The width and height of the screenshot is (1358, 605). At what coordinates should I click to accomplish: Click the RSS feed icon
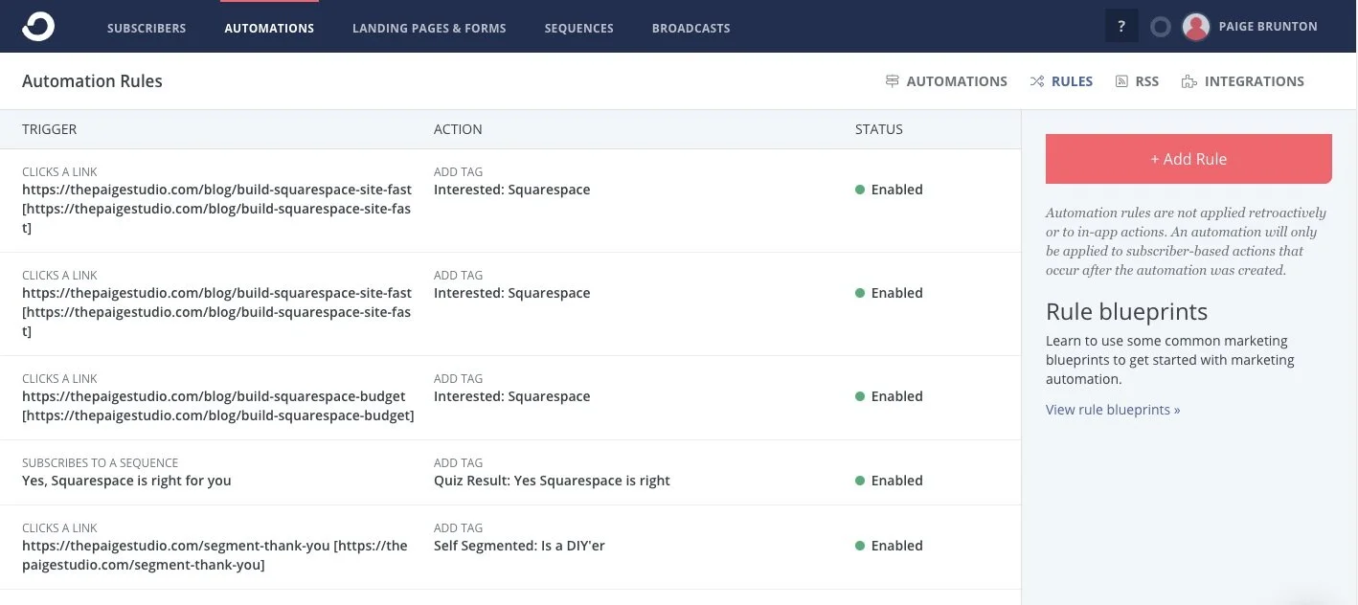1121,81
